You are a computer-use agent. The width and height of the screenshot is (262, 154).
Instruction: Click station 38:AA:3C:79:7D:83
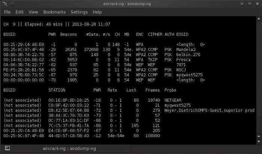click(x=68, y=115)
